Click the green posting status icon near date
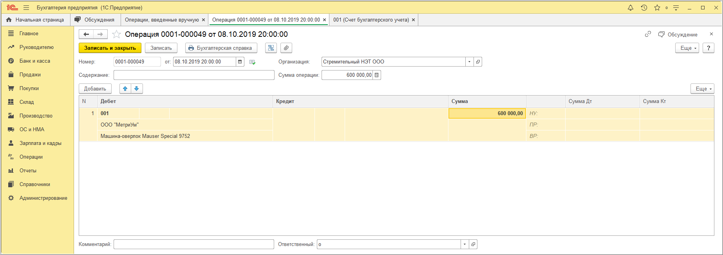 click(252, 62)
